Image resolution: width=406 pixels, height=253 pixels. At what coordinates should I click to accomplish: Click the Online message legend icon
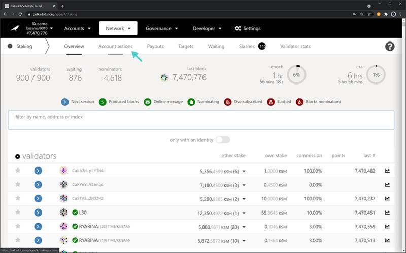[x=148, y=102]
